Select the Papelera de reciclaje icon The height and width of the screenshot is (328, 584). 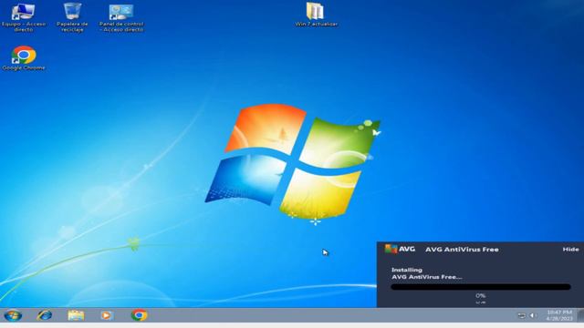tap(72, 17)
